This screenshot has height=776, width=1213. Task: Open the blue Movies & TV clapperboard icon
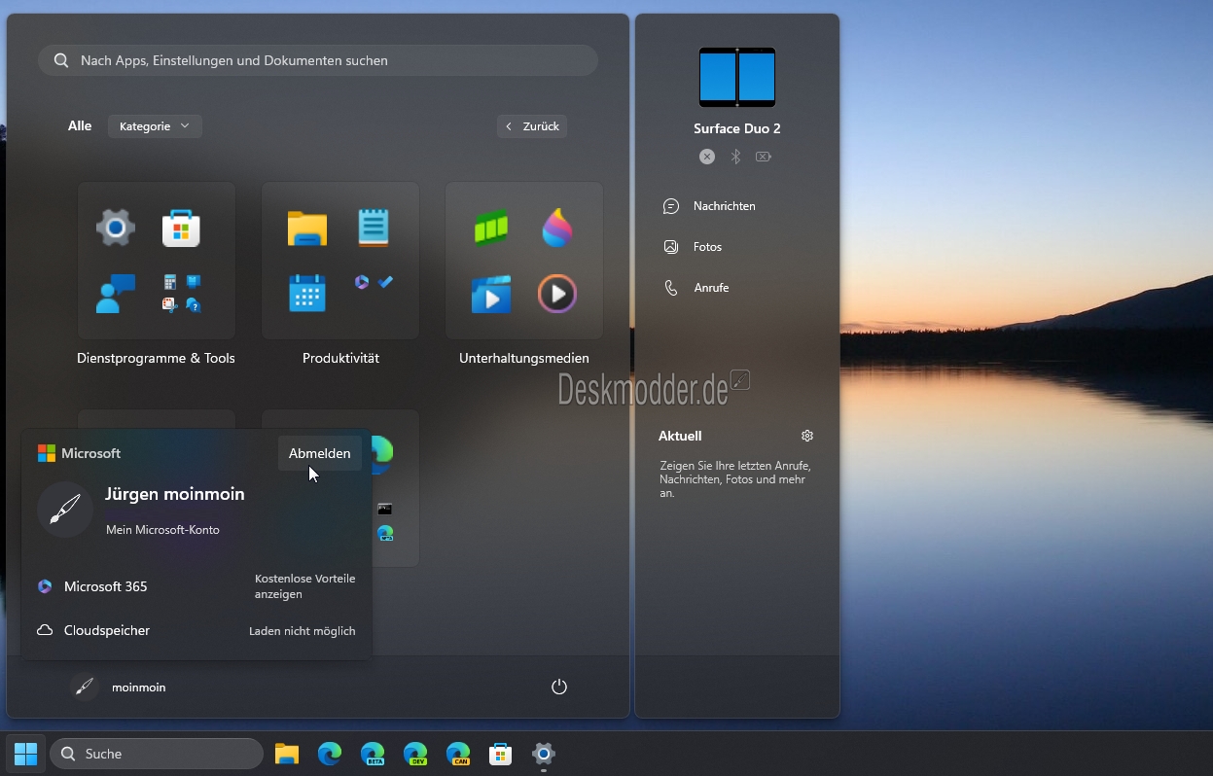pyautogui.click(x=491, y=294)
